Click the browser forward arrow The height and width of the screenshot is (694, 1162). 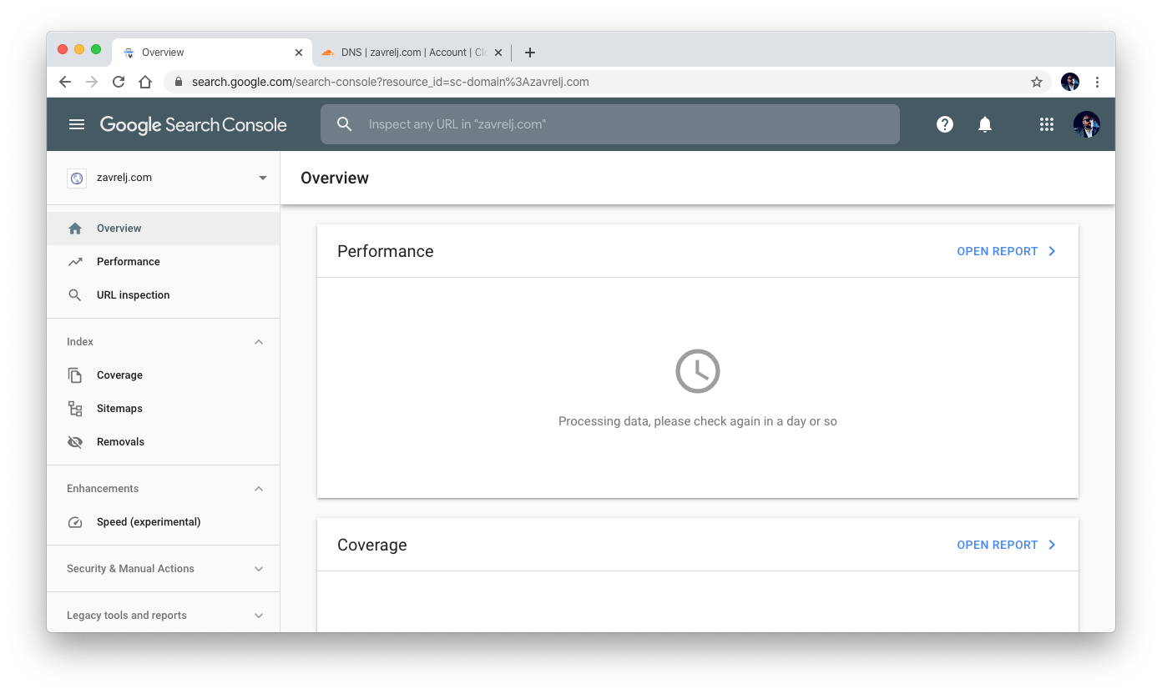pos(92,82)
